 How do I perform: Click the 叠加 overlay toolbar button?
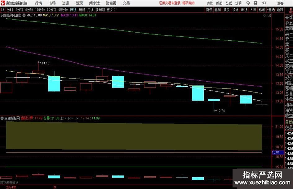tap(218, 10)
